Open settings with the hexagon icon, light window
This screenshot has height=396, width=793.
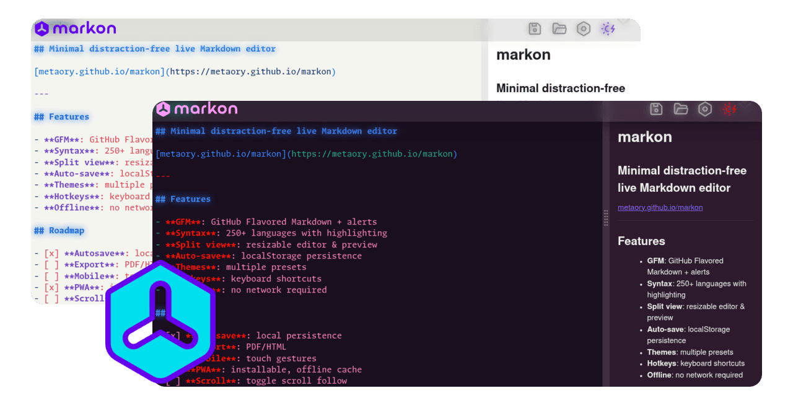click(584, 28)
